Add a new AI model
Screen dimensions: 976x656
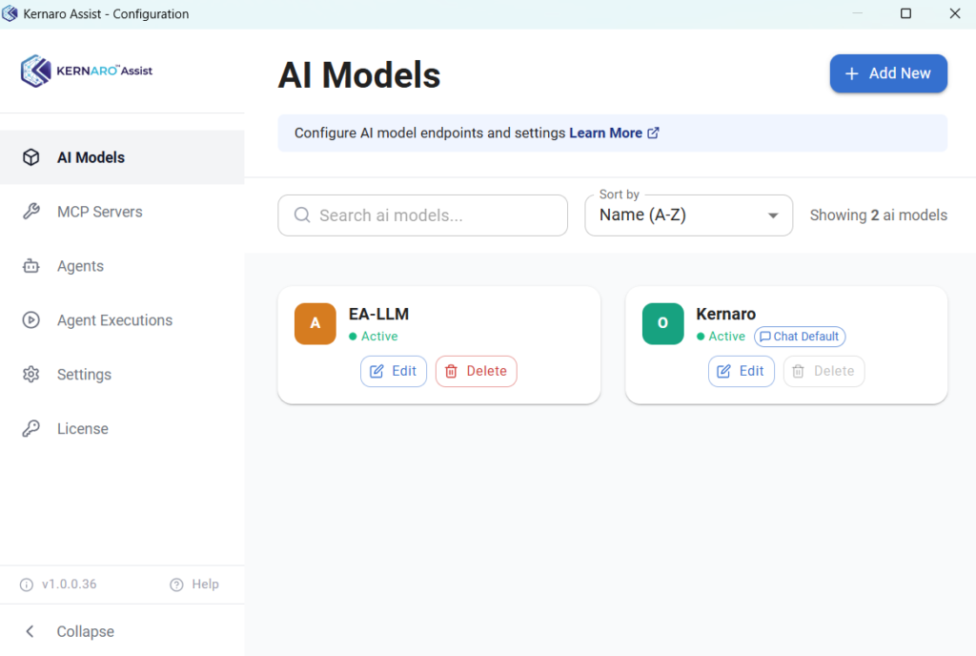point(888,73)
